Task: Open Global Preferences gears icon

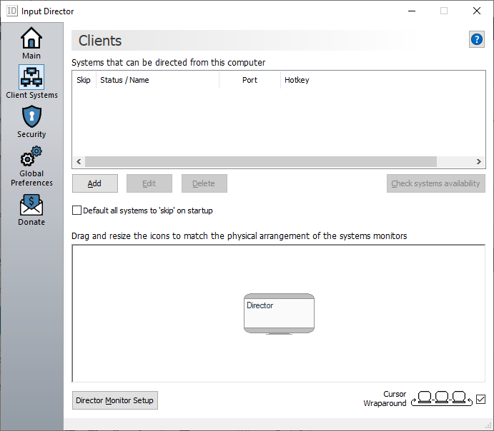Action: coord(31,156)
